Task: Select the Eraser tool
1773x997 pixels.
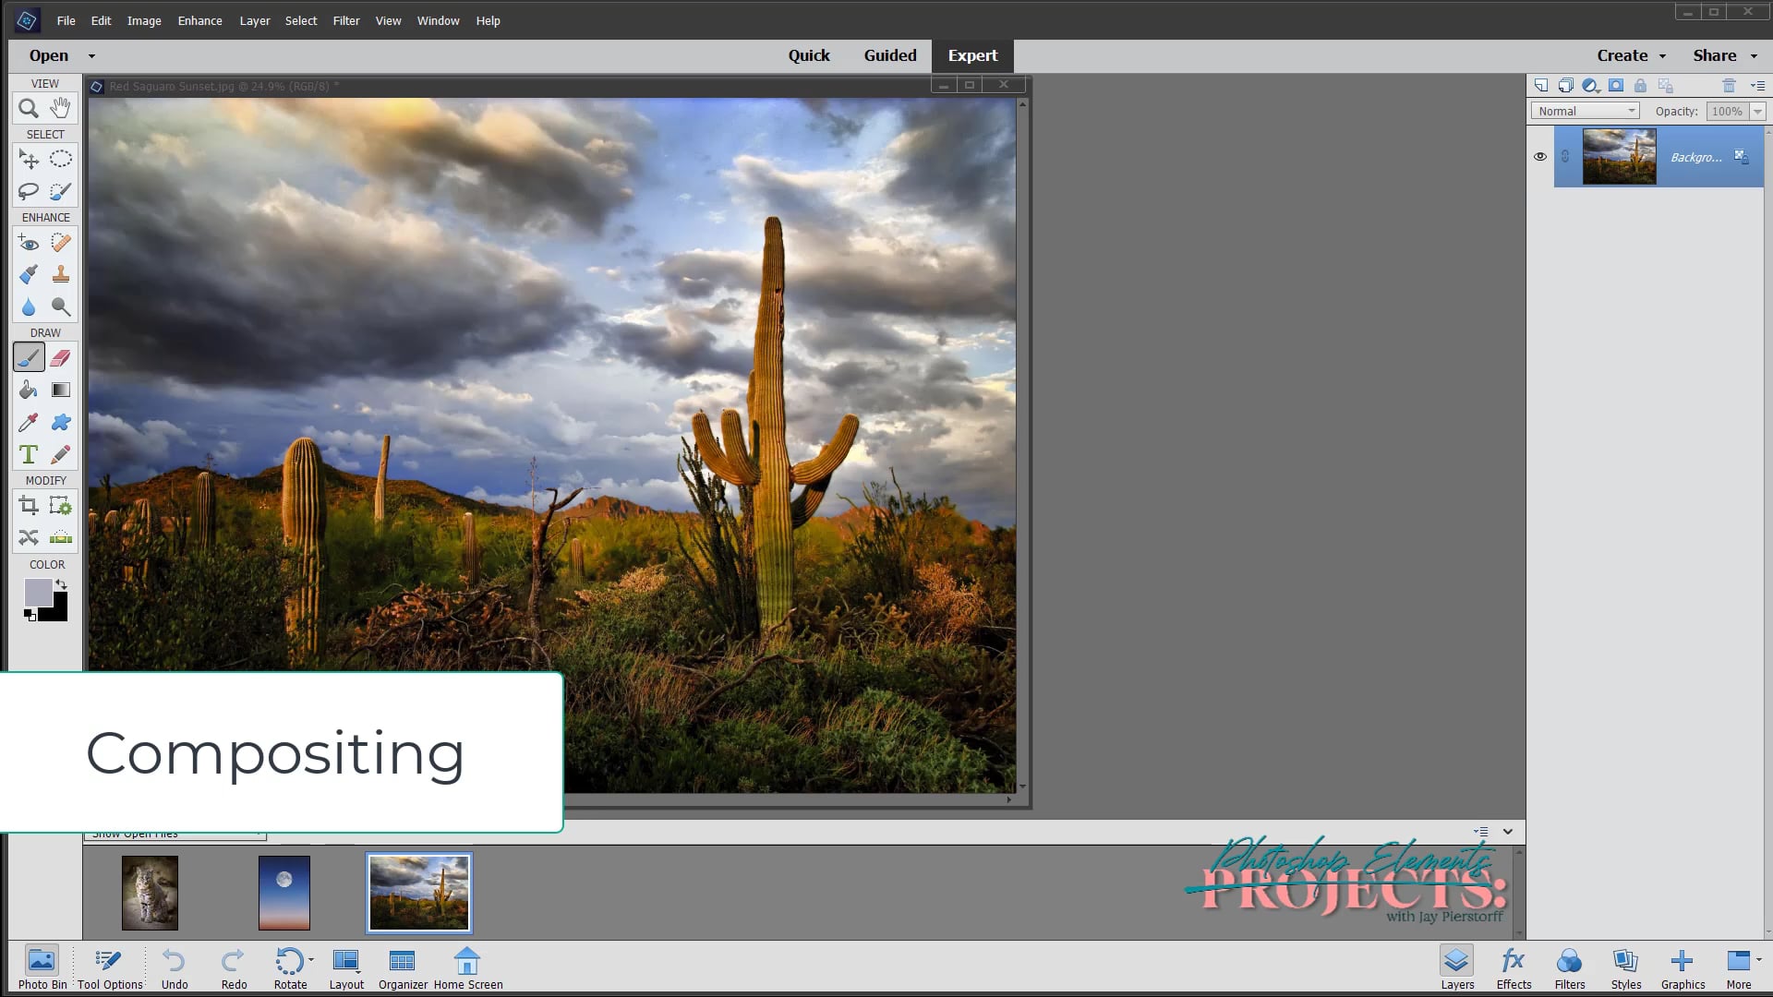Action: pos(60,358)
